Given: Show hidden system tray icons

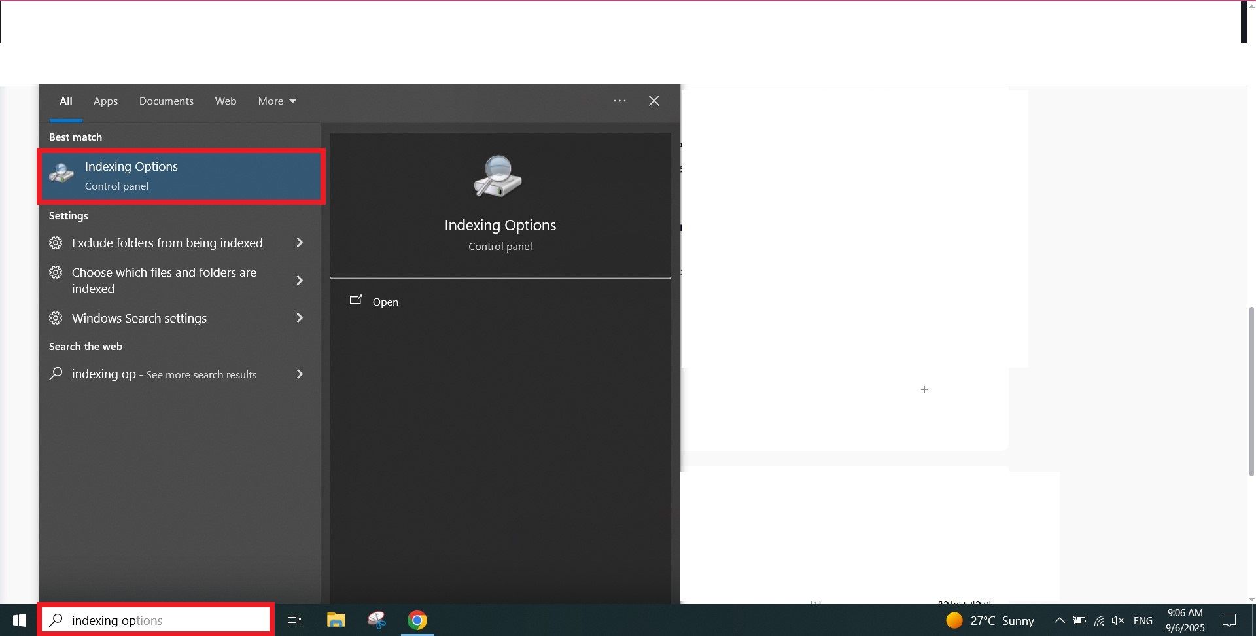Looking at the screenshot, I should [1059, 620].
